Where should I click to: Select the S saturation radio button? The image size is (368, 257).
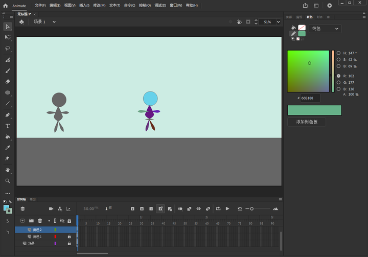338,60
